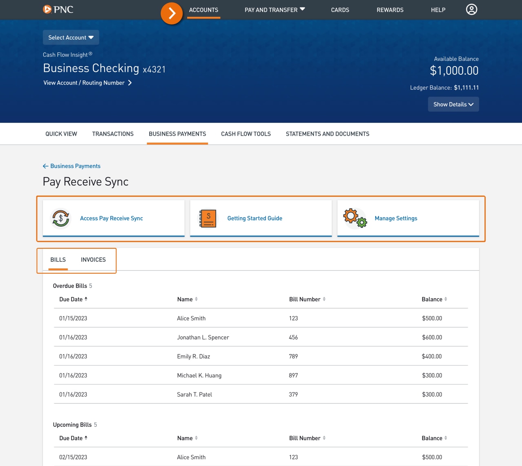Click the back arrow beside Business Payments

coord(45,166)
